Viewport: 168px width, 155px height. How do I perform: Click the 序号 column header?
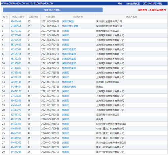[x=5, y=17]
